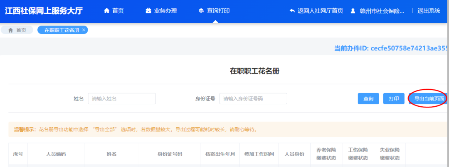
Task: Click the 人员身份 column header
Action: tap(294, 154)
